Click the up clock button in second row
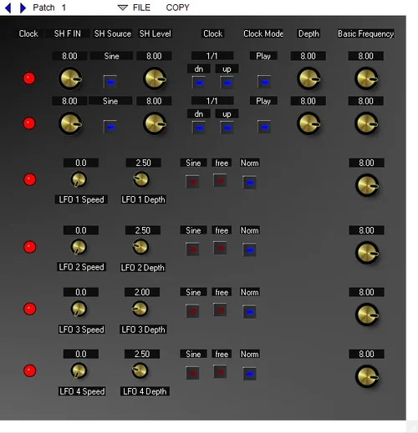This screenshot has height=433, width=418. [227, 128]
